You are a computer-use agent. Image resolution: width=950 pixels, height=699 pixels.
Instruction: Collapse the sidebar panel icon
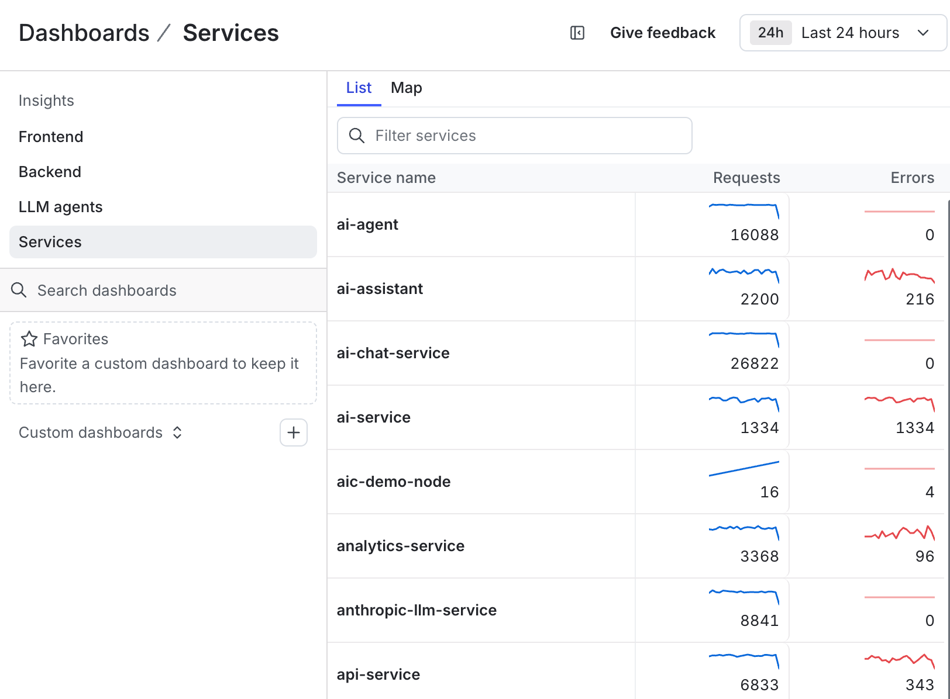pyautogui.click(x=577, y=33)
